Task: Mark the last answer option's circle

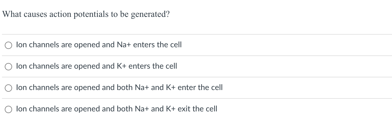Action: (8, 109)
